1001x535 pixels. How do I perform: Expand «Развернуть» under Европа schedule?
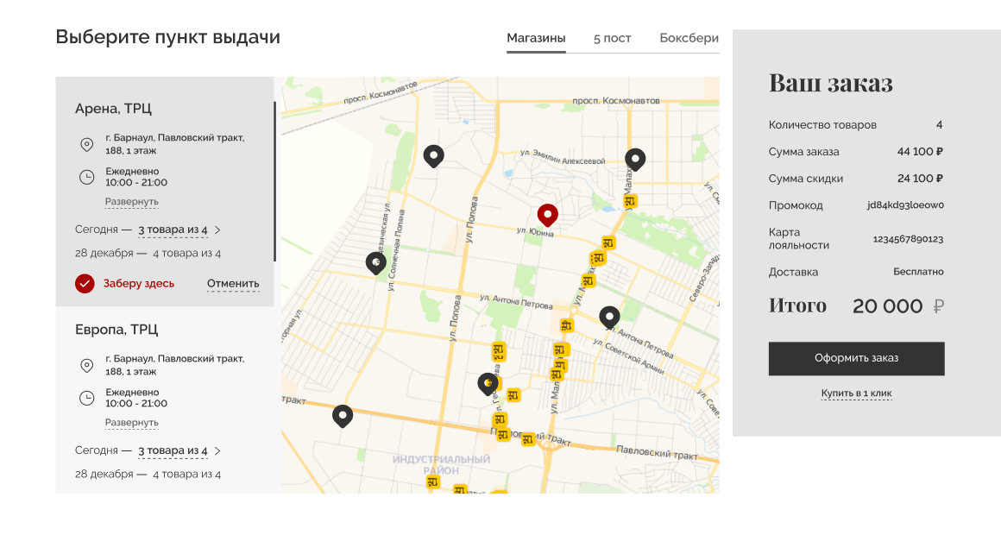pyautogui.click(x=132, y=423)
